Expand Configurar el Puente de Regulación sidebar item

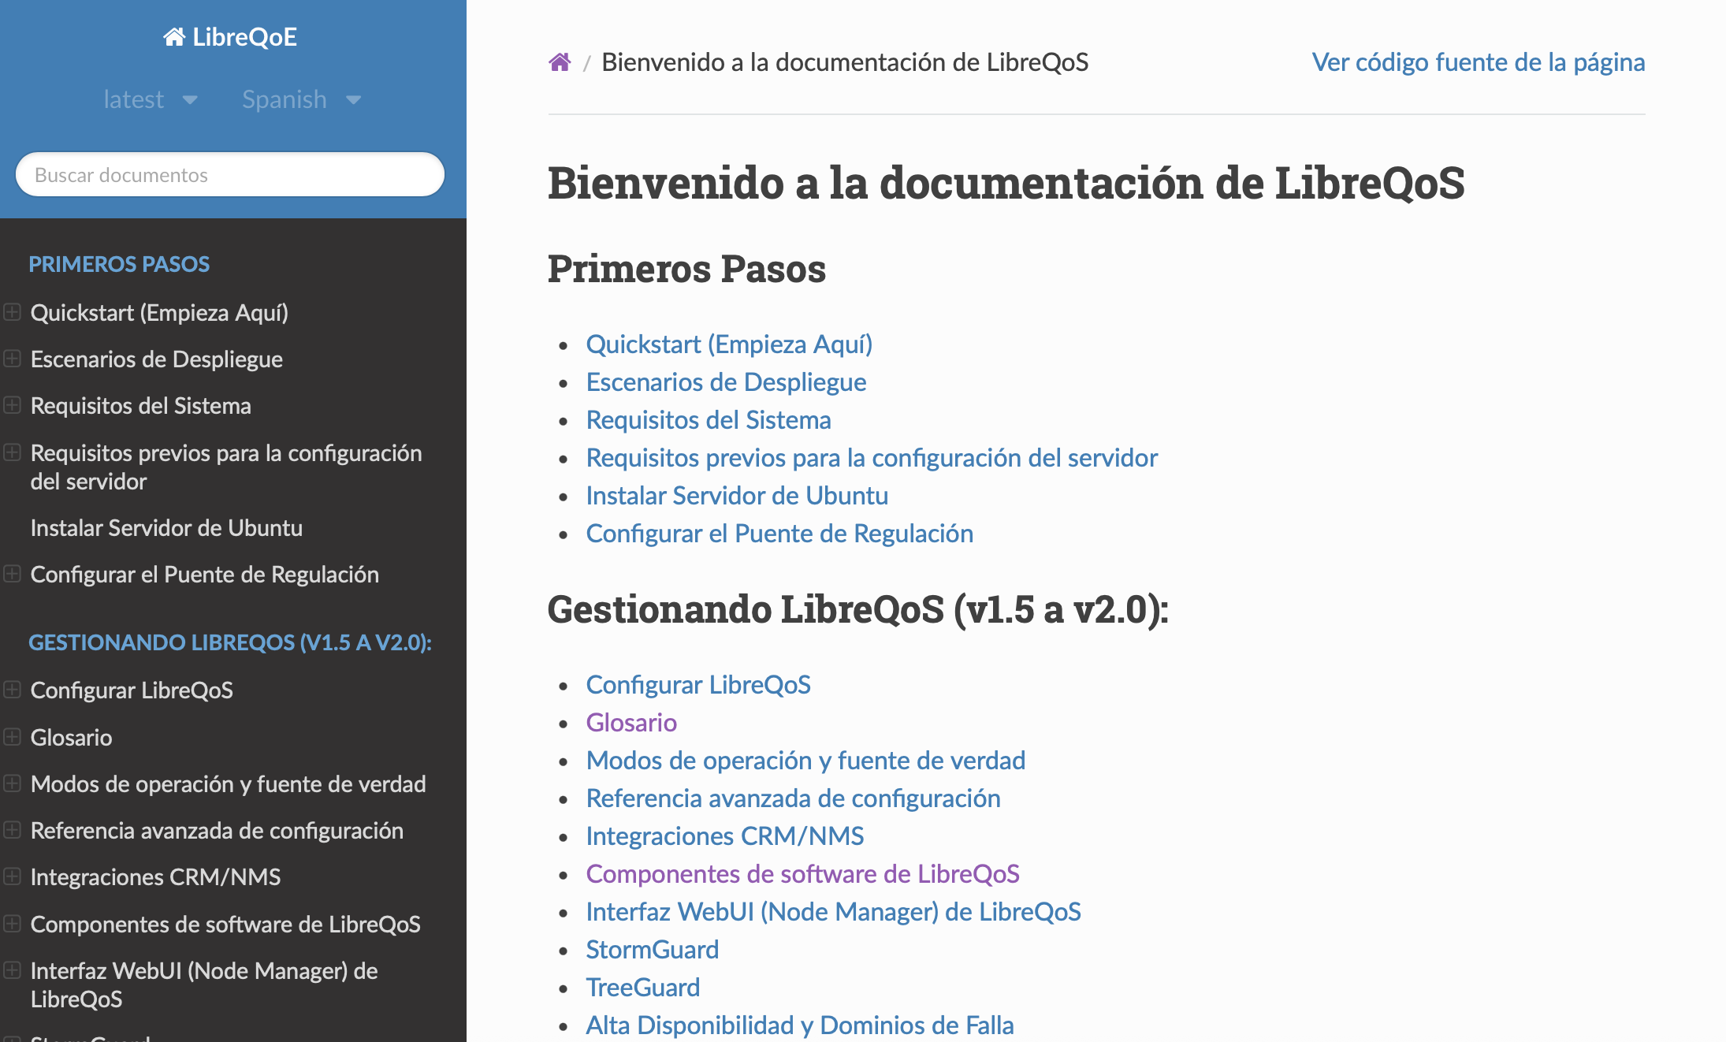coord(12,574)
